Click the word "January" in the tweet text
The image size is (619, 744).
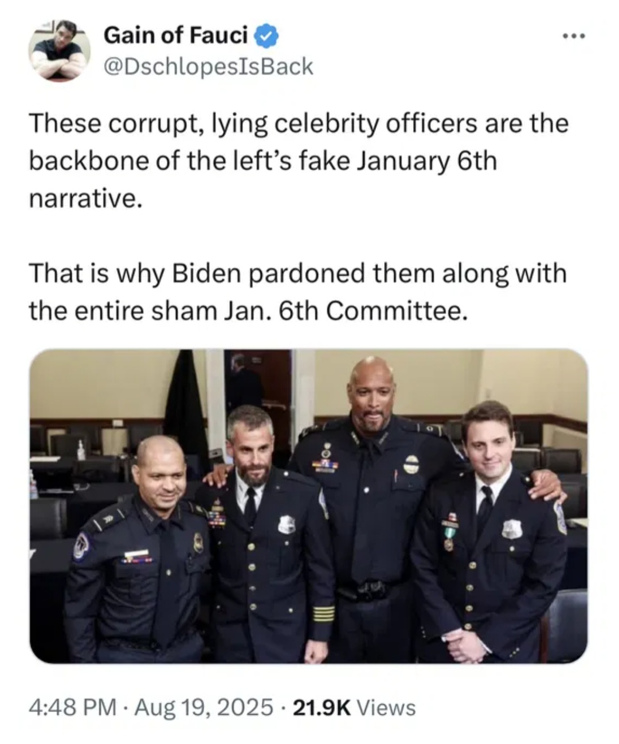403,162
